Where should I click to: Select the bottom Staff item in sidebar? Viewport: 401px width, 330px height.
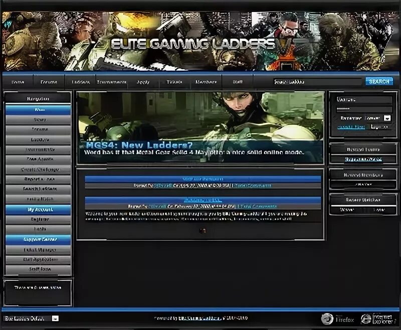[39, 269]
